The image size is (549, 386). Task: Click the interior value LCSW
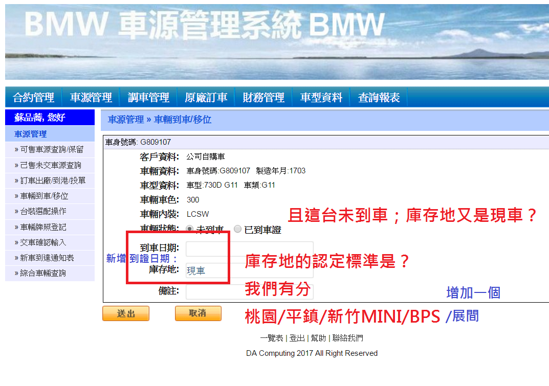click(x=198, y=214)
